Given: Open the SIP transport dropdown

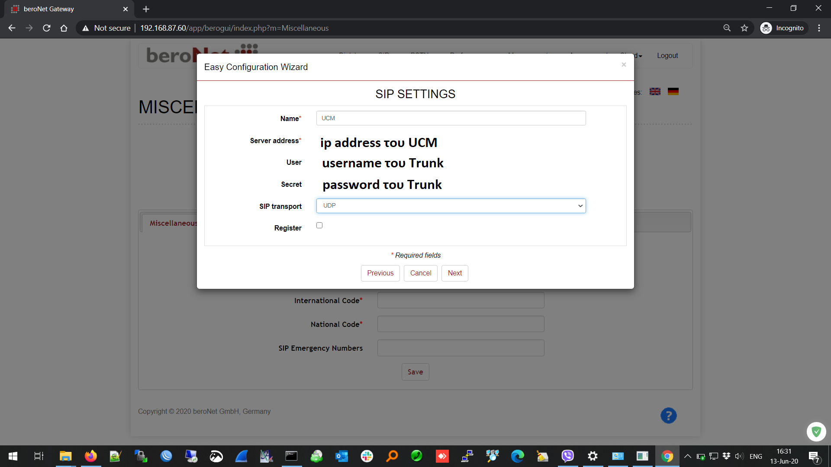Looking at the screenshot, I should click(451, 206).
